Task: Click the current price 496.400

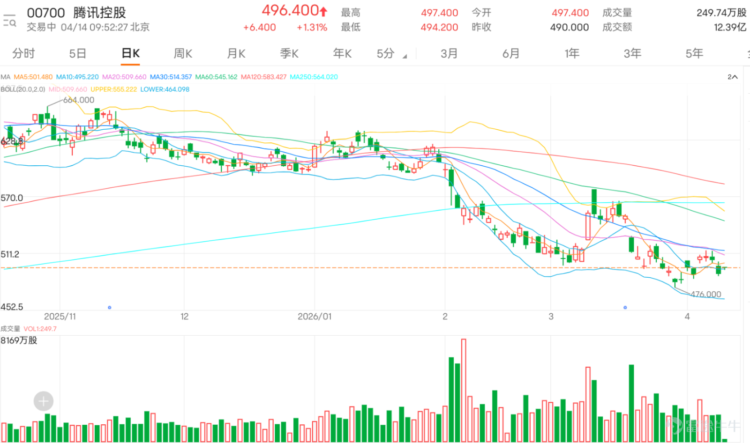Action: click(294, 10)
